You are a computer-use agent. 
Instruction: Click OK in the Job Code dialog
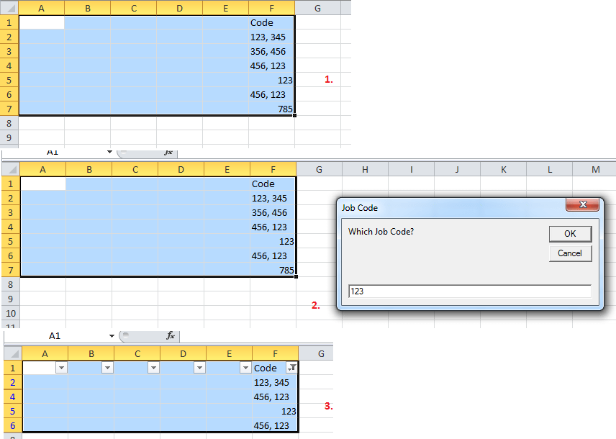[x=570, y=233]
